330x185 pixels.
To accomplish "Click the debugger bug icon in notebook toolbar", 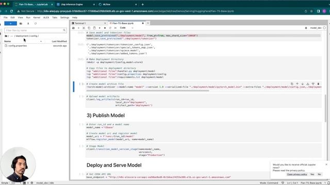I will click(x=306, y=28).
